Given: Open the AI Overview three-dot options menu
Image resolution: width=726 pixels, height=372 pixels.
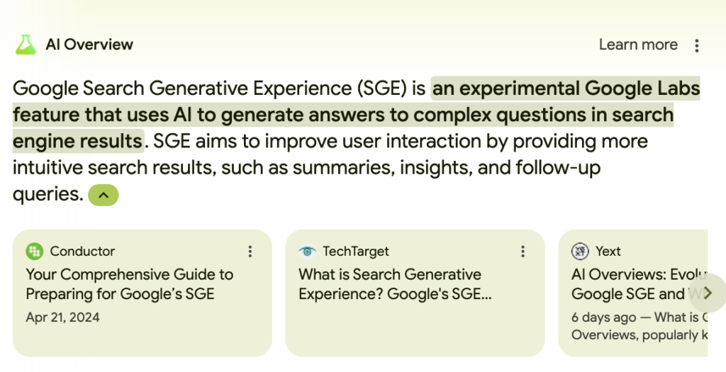Looking at the screenshot, I should (x=696, y=45).
